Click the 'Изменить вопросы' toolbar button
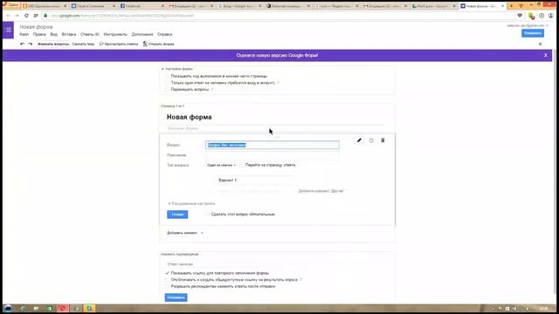The height and width of the screenshot is (314, 559). 53,44
